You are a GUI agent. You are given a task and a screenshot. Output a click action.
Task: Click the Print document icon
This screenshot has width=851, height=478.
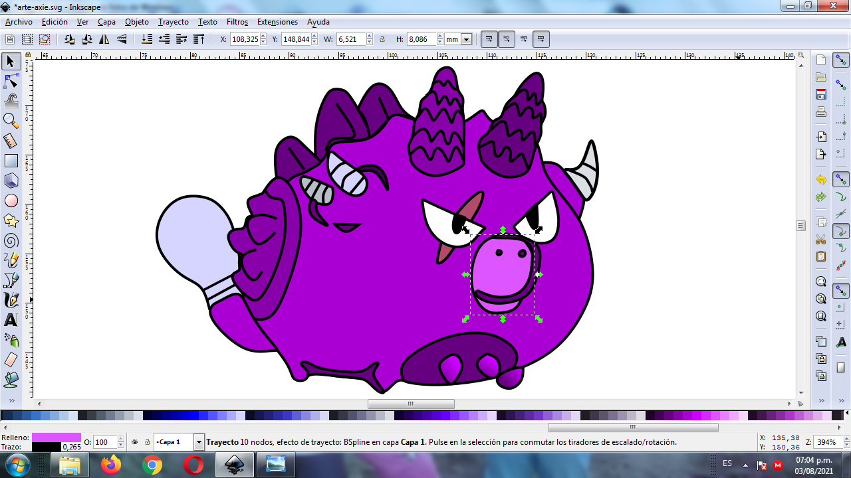(821, 112)
